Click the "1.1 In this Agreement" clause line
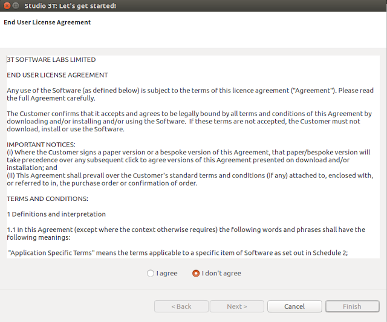 tap(186, 234)
